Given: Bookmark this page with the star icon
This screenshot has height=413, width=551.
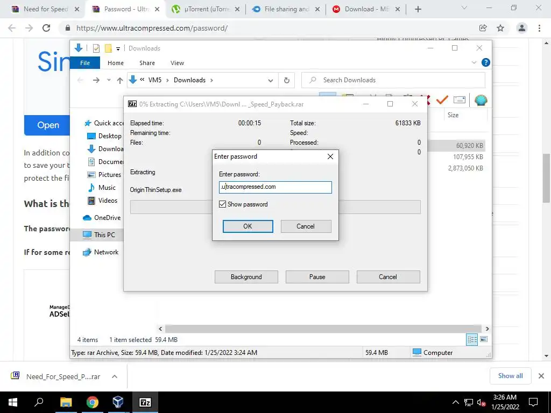Looking at the screenshot, I should [x=500, y=28].
